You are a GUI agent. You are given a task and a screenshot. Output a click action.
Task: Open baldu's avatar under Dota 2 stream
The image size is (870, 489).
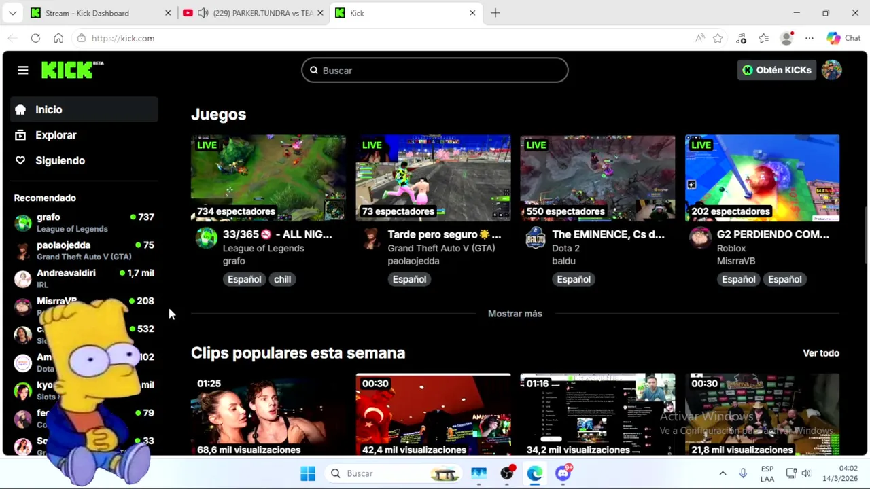[x=536, y=238]
